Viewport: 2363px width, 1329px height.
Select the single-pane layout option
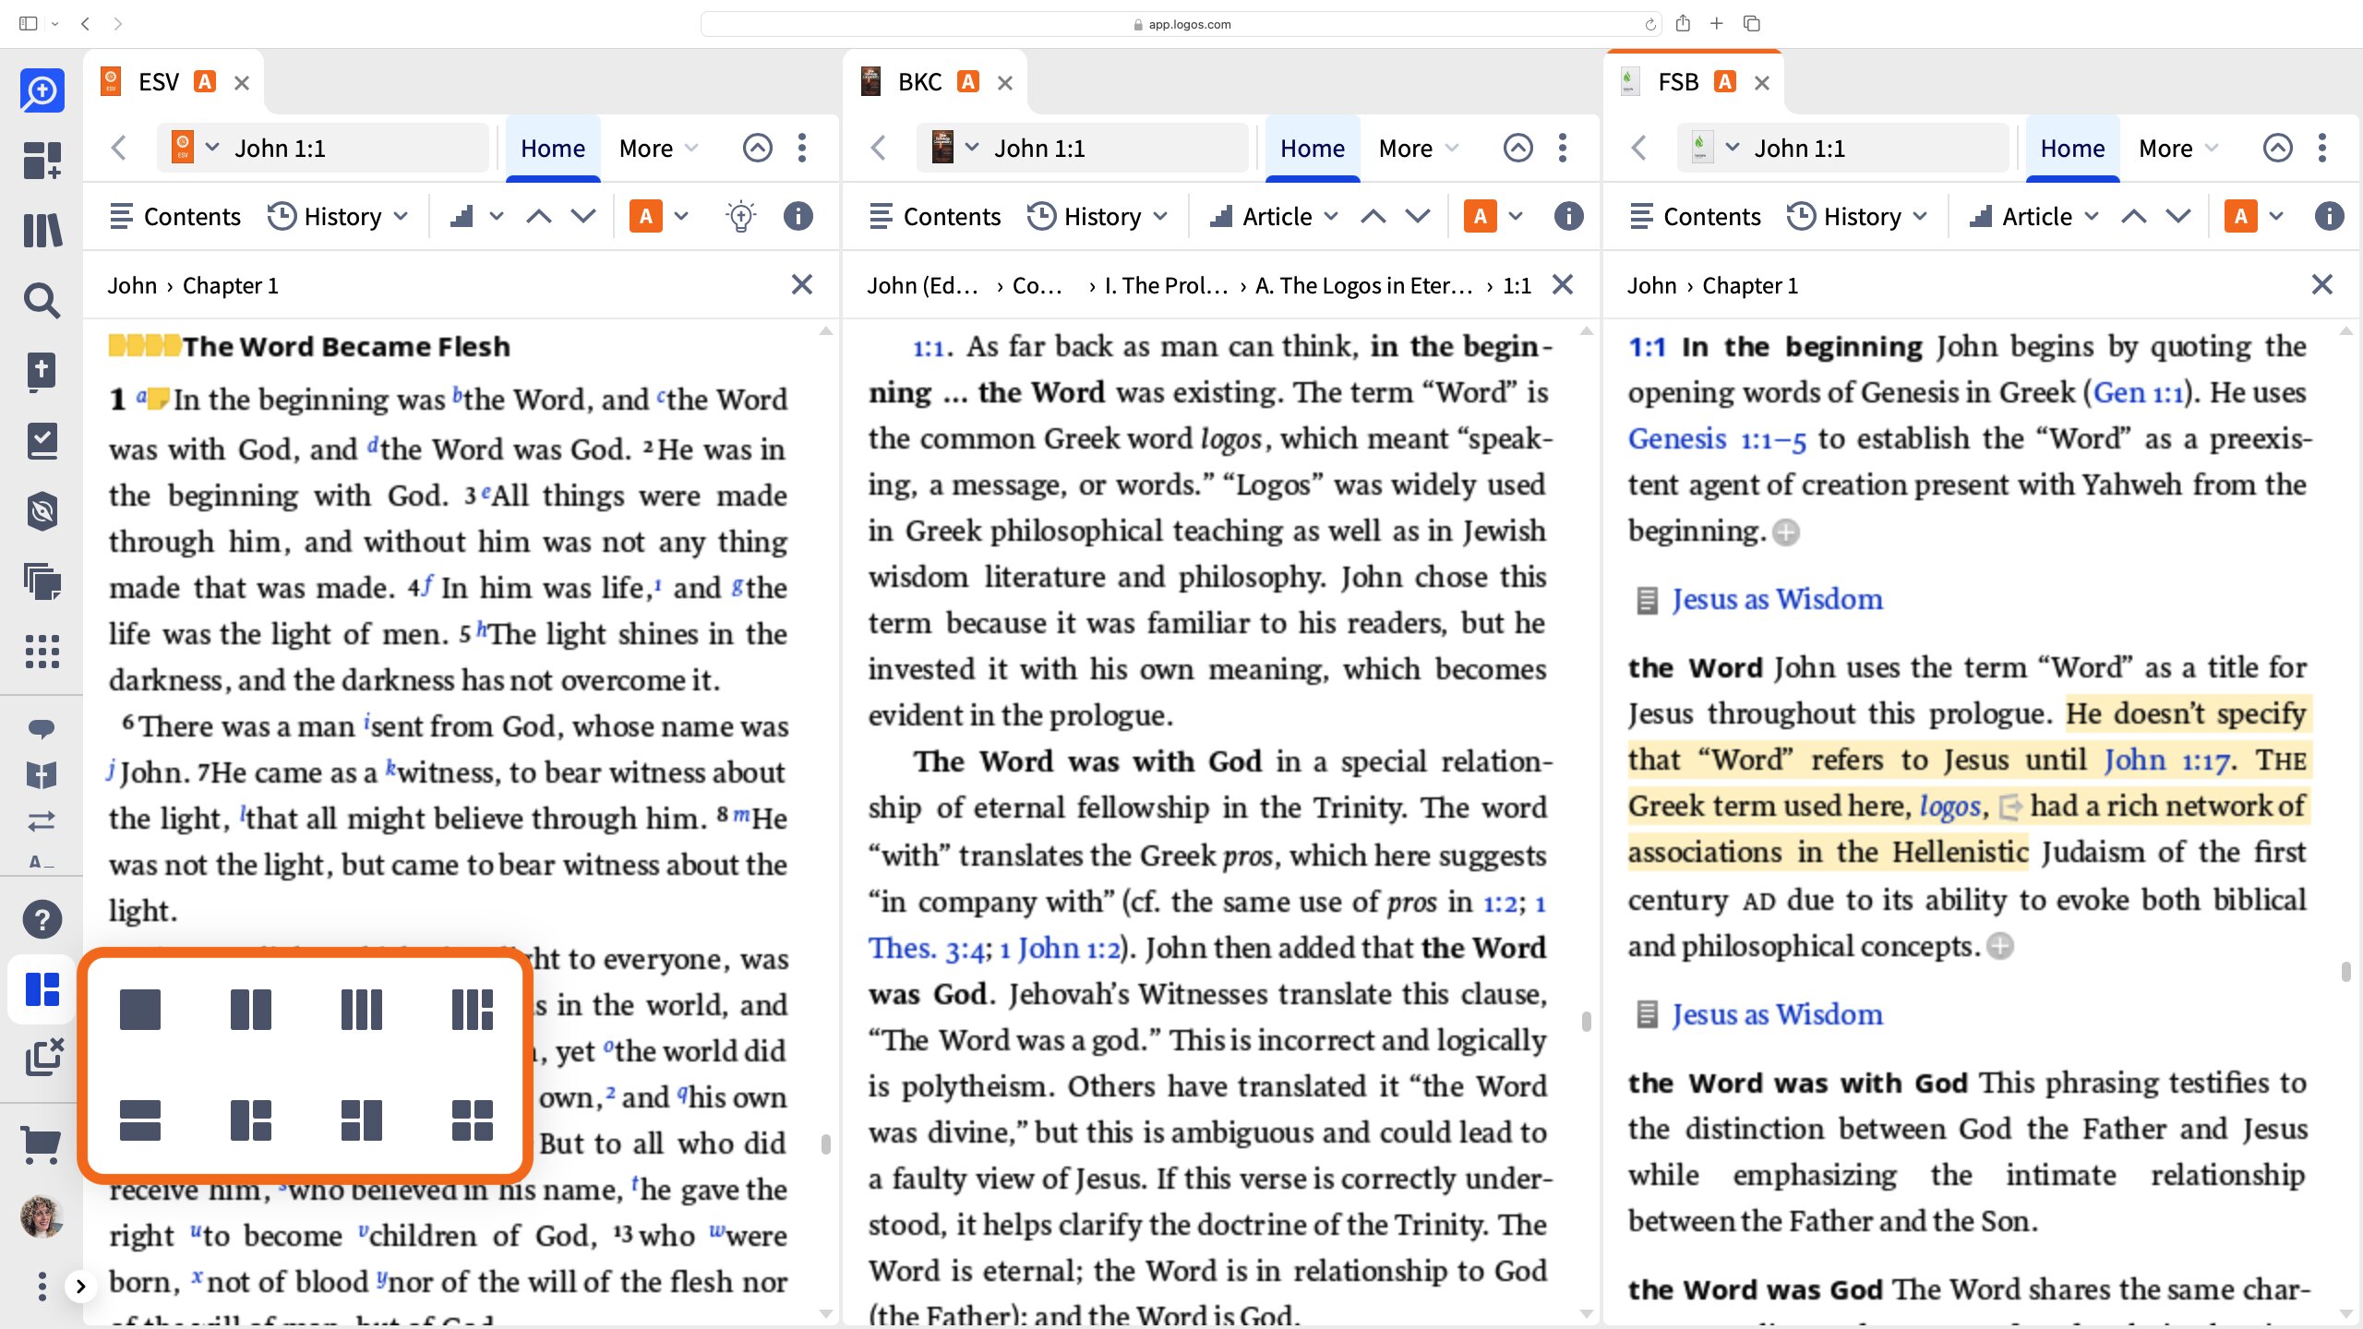tap(140, 1009)
